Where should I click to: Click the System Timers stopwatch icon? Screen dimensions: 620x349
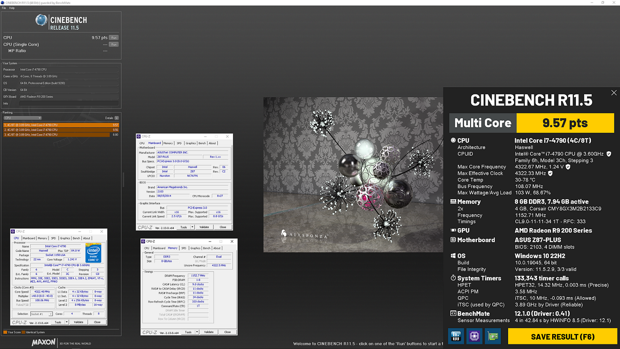[453, 278]
